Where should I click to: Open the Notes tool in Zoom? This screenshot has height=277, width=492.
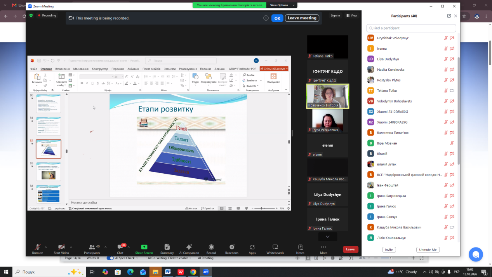(300, 249)
